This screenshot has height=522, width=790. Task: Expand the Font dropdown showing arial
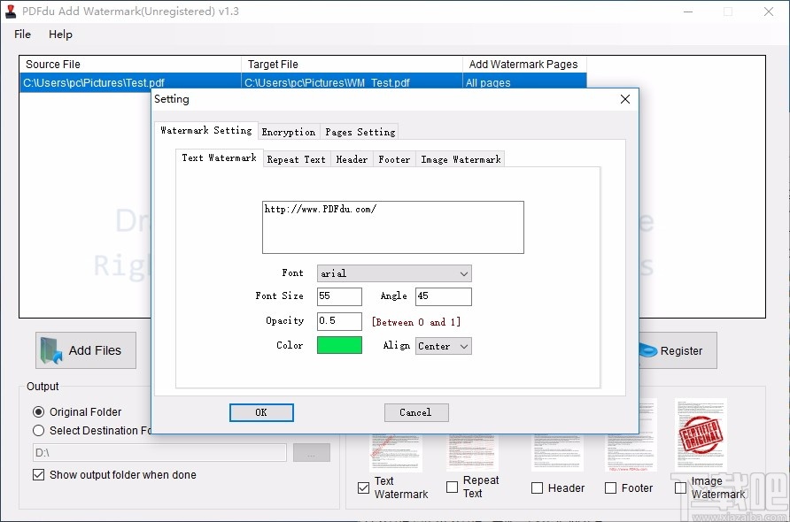coord(394,273)
